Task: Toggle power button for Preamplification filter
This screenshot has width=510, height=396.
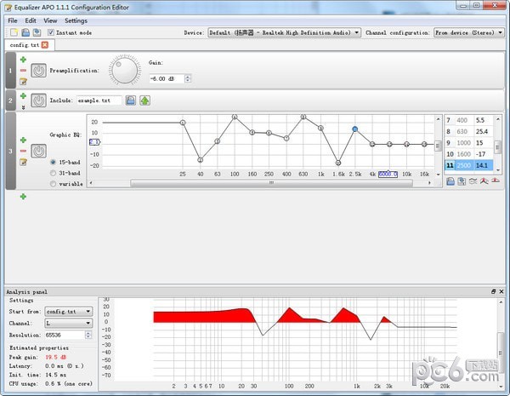Action: coord(38,71)
